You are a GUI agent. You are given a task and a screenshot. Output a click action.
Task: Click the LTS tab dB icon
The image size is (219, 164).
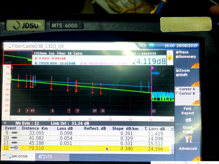[42, 156]
